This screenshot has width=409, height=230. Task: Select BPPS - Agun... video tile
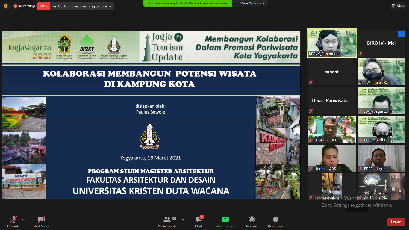coord(381,158)
